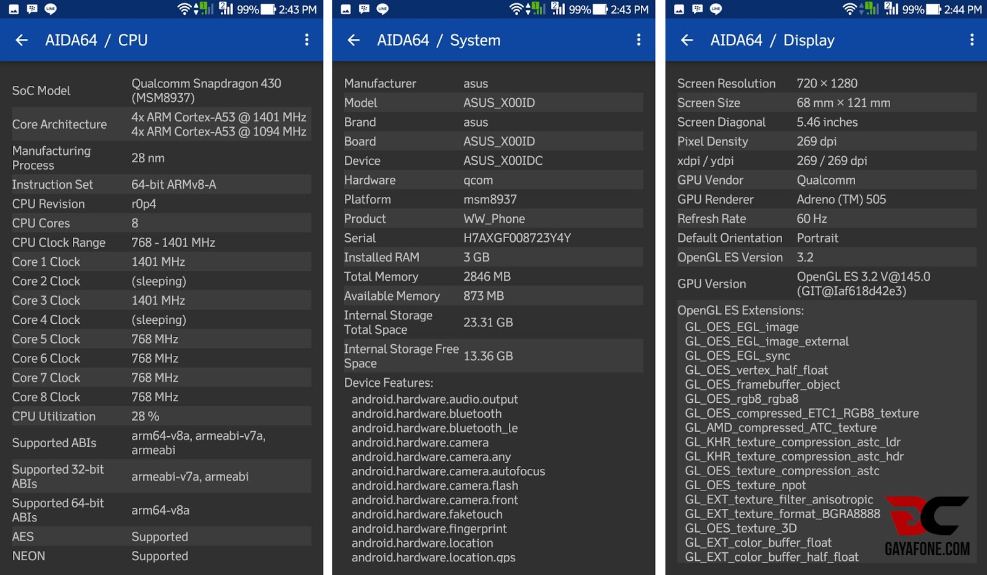Open the three-dot overflow menu on CPU screen
The image size is (987, 575).
[307, 40]
